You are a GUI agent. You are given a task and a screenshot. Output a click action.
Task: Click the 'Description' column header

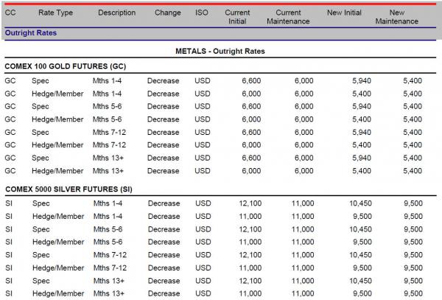coord(116,13)
